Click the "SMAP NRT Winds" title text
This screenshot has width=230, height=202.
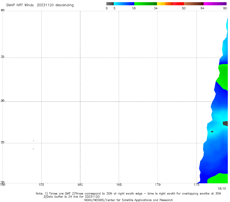(20, 5)
